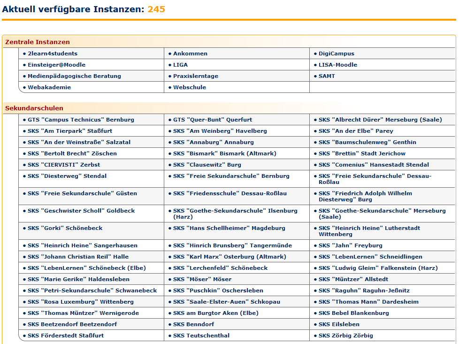The width and height of the screenshot is (459, 344).
Task: Open SKS "Clausewitz" Burg link
Action: tap(207, 165)
